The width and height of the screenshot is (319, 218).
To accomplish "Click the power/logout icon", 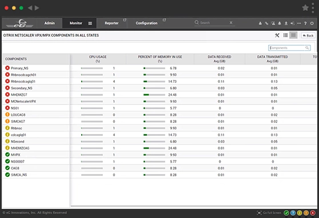I will point(312,23).
